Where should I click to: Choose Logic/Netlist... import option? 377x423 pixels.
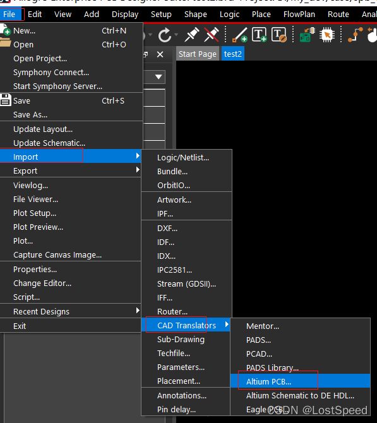[x=187, y=158]
